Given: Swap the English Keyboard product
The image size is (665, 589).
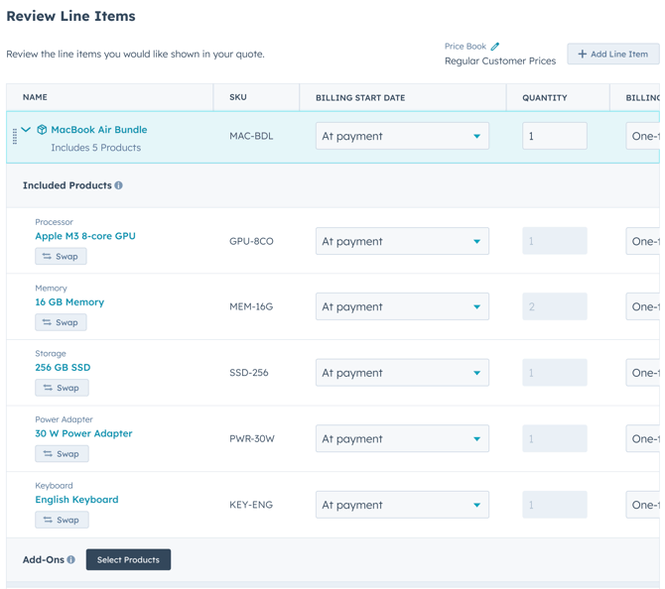Looking at the screenshot, I should [x=61, y=520].
